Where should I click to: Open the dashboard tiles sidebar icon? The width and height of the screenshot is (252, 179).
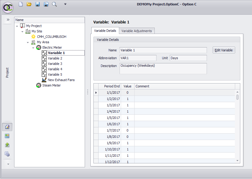click(7, 136)
